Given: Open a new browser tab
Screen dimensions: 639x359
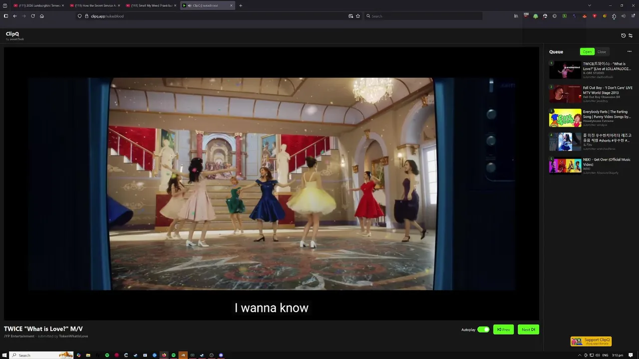Looking at the screenshot, I should [x=241, y=5].
